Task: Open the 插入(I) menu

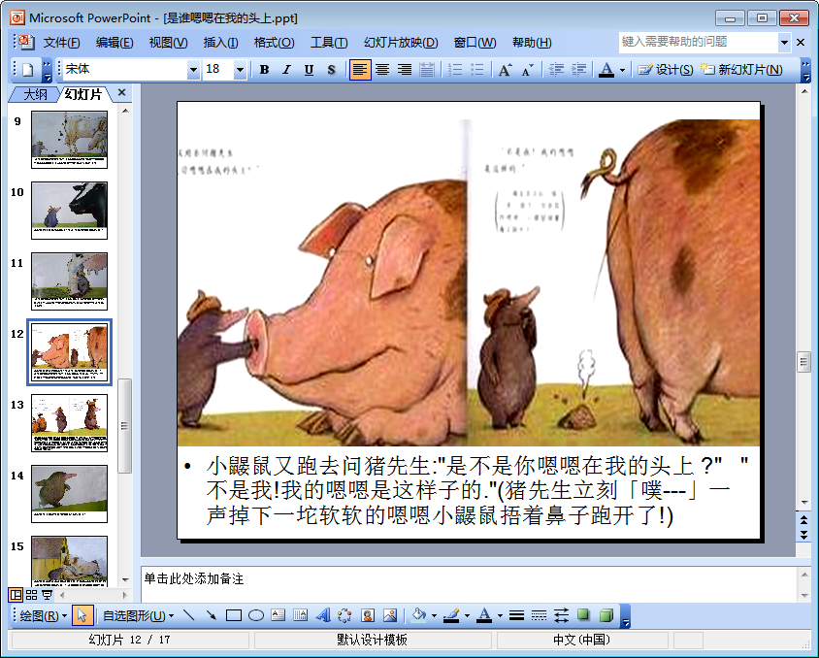Action: (x=220, y=43)
